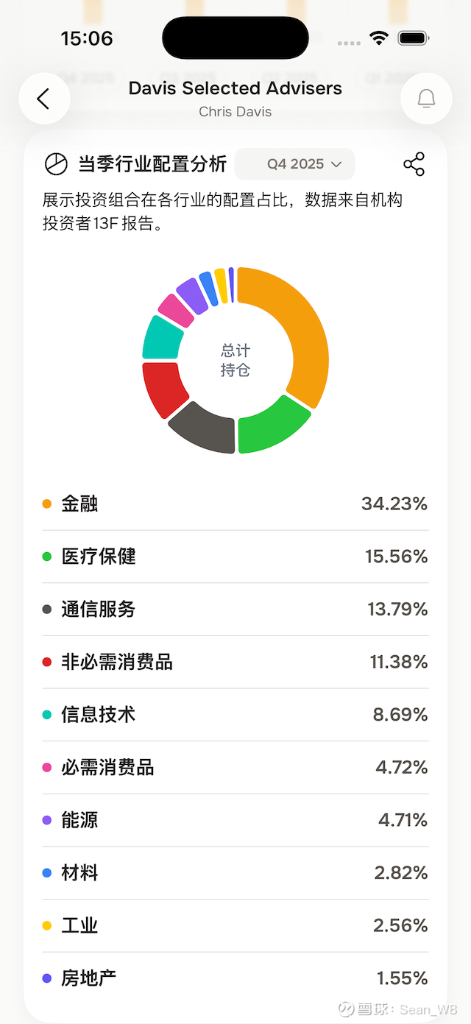The width and height of the screenshot is (471, 1024).
Task: Check the battery status icon
Action: coord(414,38)
